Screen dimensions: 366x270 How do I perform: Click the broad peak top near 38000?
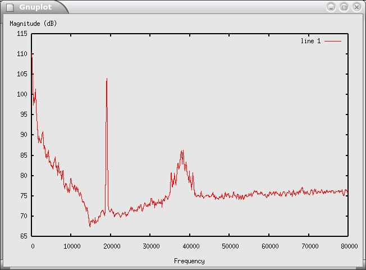[x=182, y=151]
